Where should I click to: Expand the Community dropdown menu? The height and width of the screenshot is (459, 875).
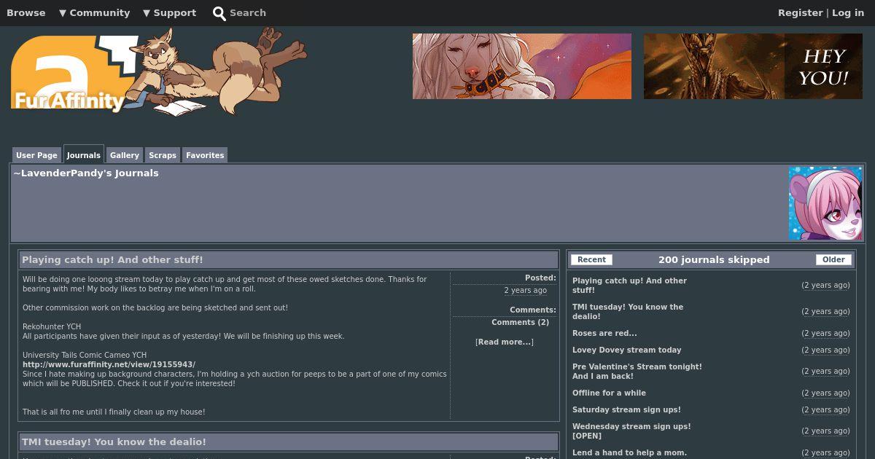coord(94,12)
